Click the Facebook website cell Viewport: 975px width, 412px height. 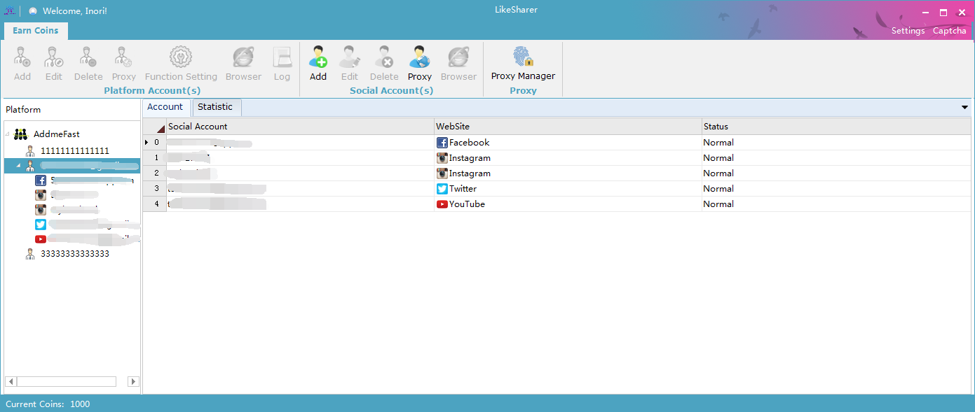coord(568,143)
